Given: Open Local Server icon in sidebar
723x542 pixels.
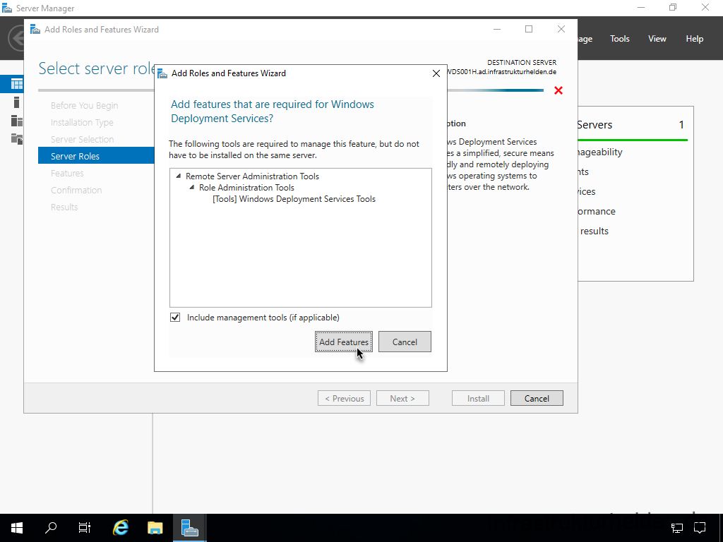Looking at the screenshot, I should click(17, 102).
